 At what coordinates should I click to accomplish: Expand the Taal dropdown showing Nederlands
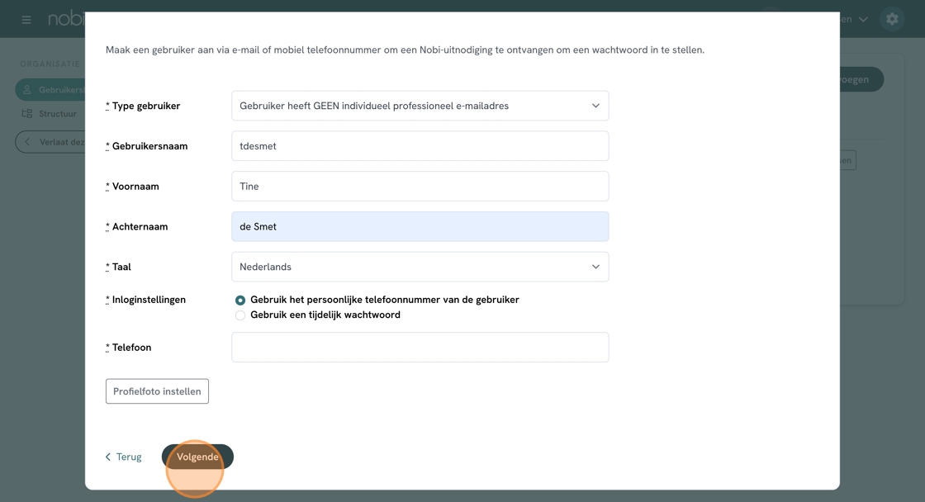coord(420,267)
